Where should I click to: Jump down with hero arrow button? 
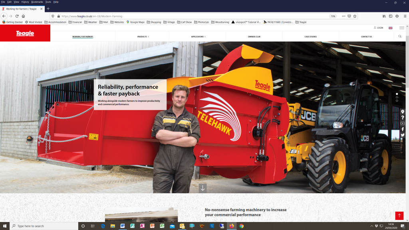tap(203, 188)
